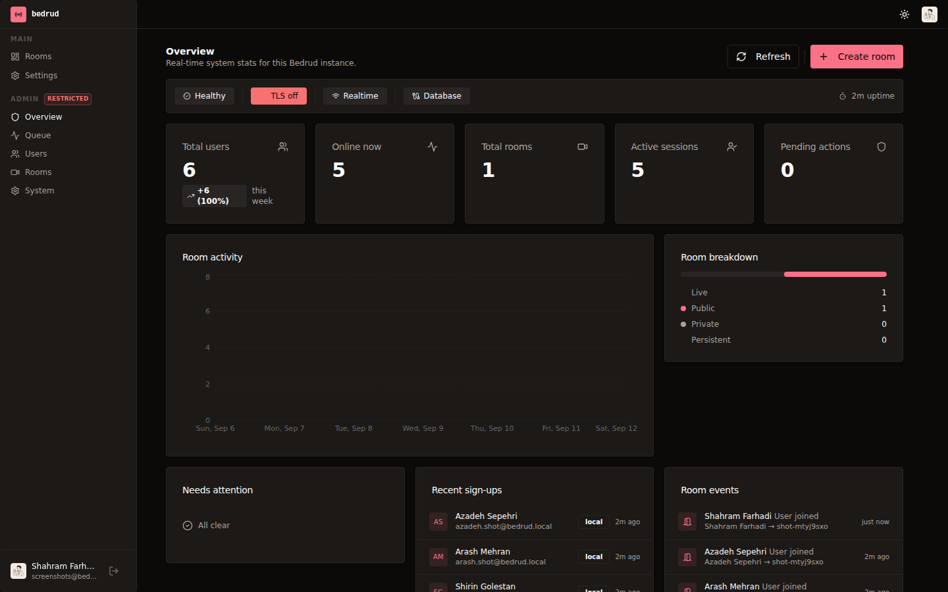Click the Overview shield icon
This screenshot has height=592, width=948.
pos(15,117)
